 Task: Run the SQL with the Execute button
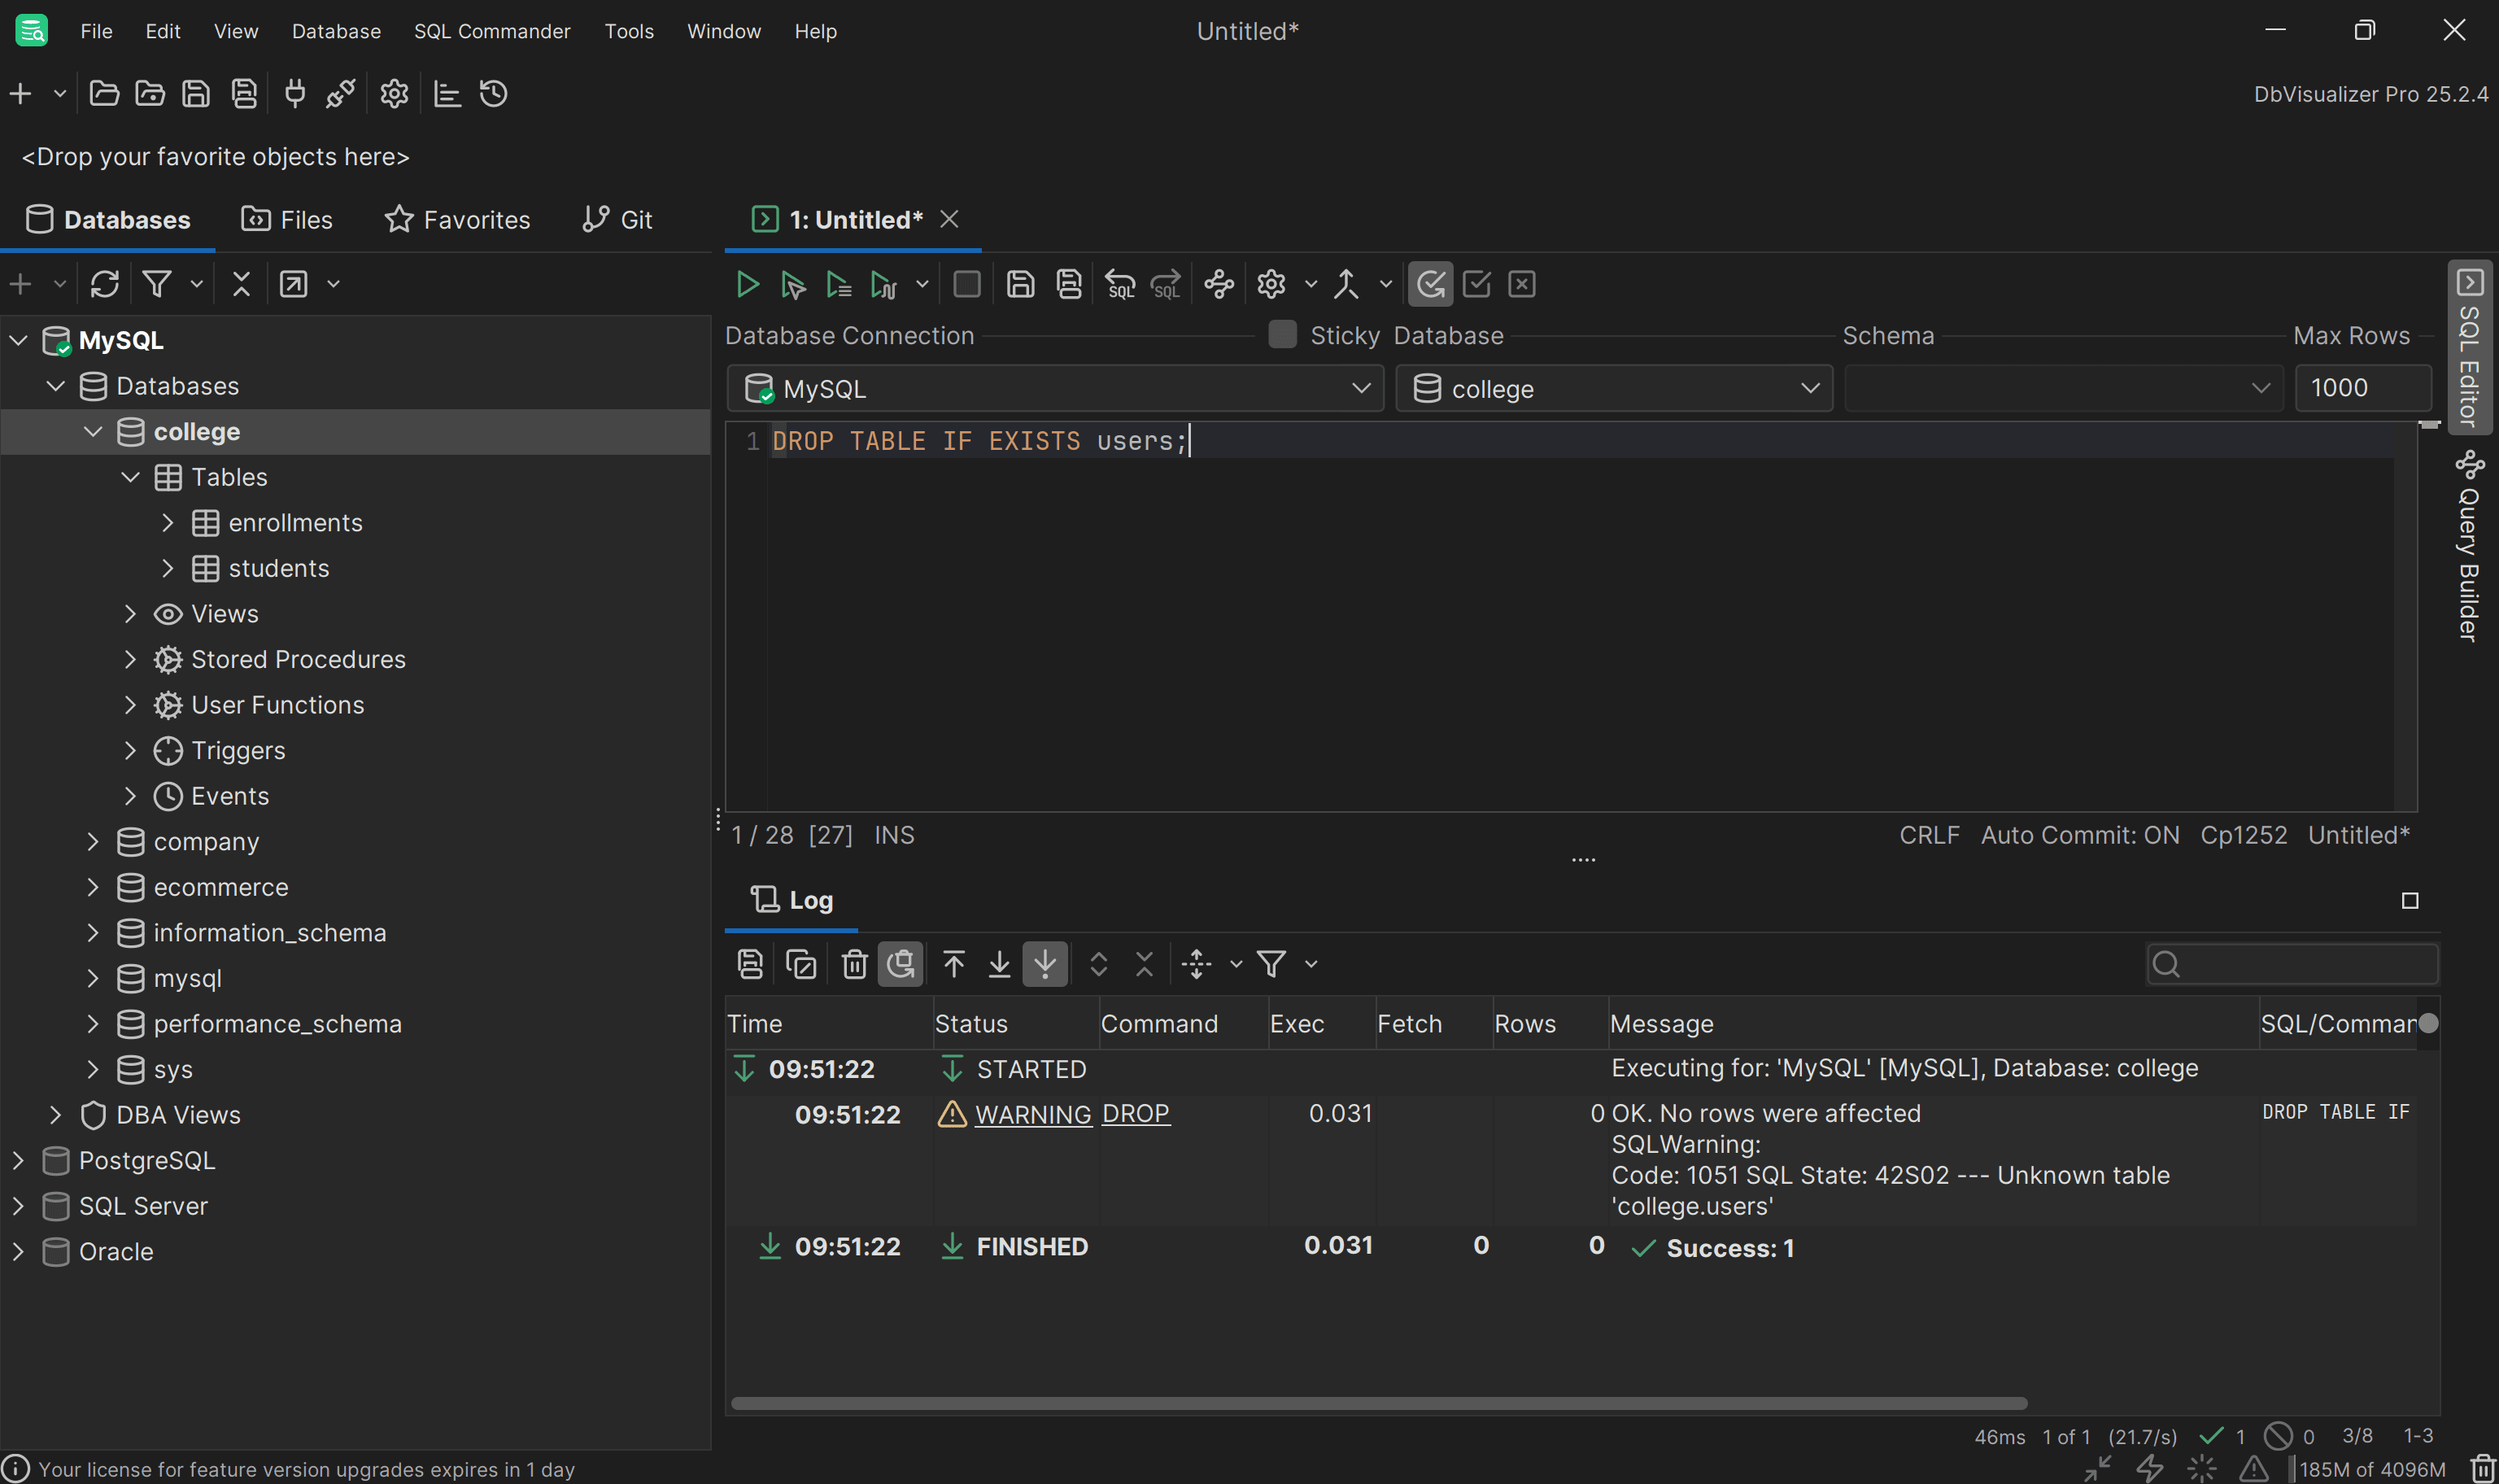(747, 285)
